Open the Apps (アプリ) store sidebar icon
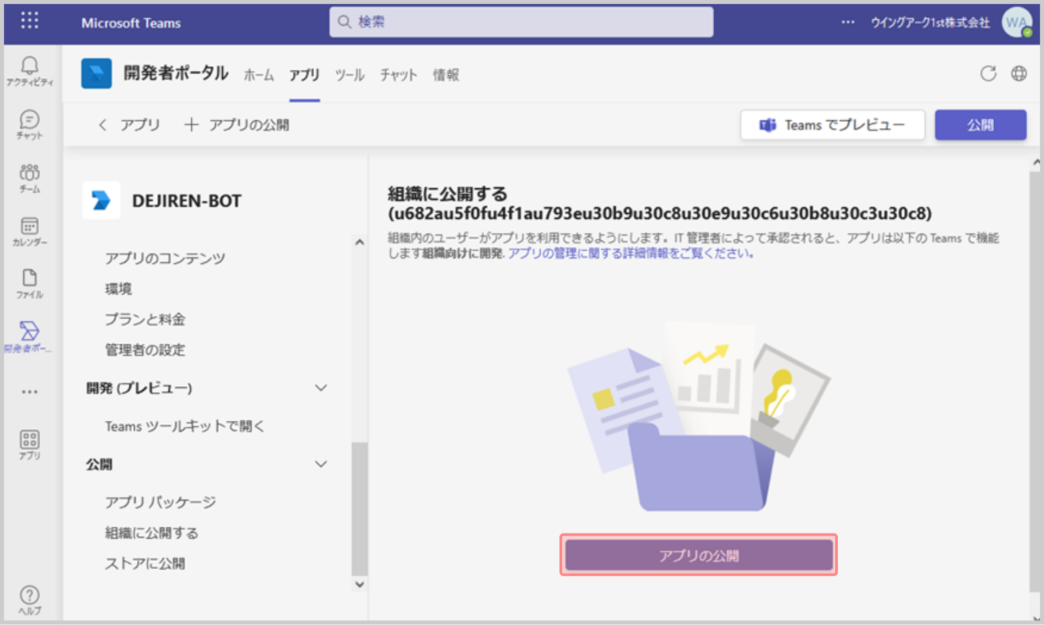Image resolution: width=1044 pixels, height=625 pixels. pos(29,445)
